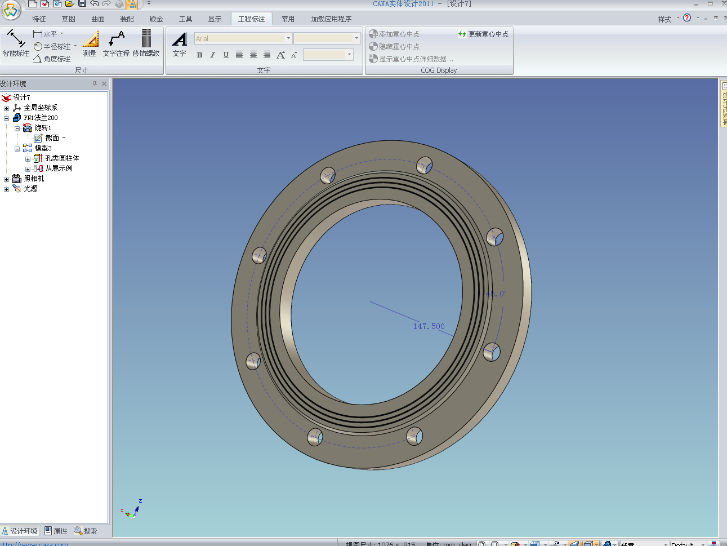727x546 pixels.
Task: Open the 样式 style menu
Action: pyautogui.click(x=668, y=19)
